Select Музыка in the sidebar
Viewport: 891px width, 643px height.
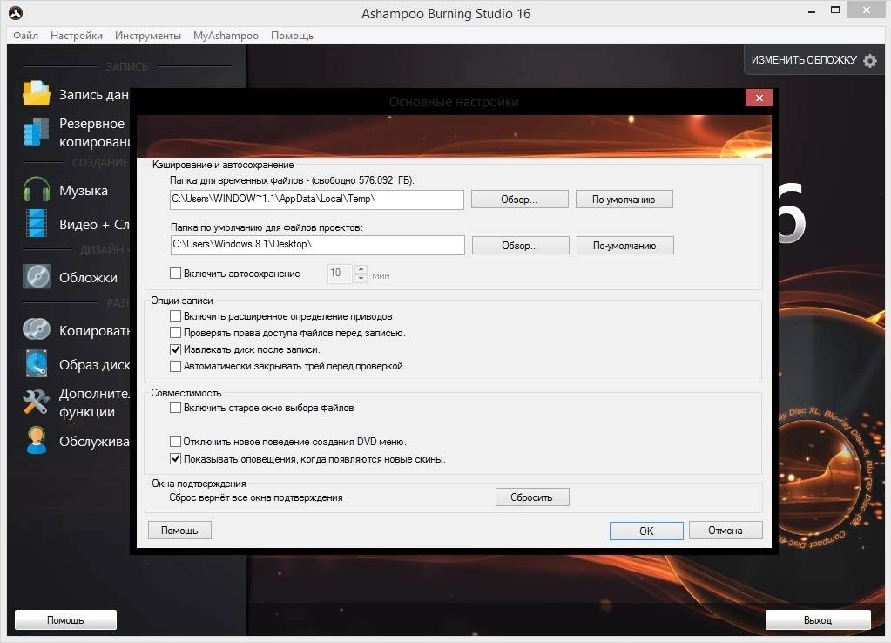(x=84, y=190)
